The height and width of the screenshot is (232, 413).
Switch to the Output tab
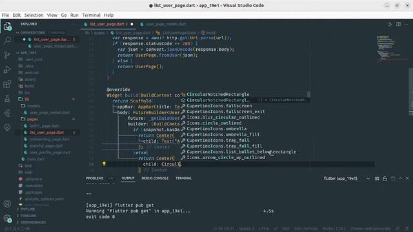click(x=128, y=179)
